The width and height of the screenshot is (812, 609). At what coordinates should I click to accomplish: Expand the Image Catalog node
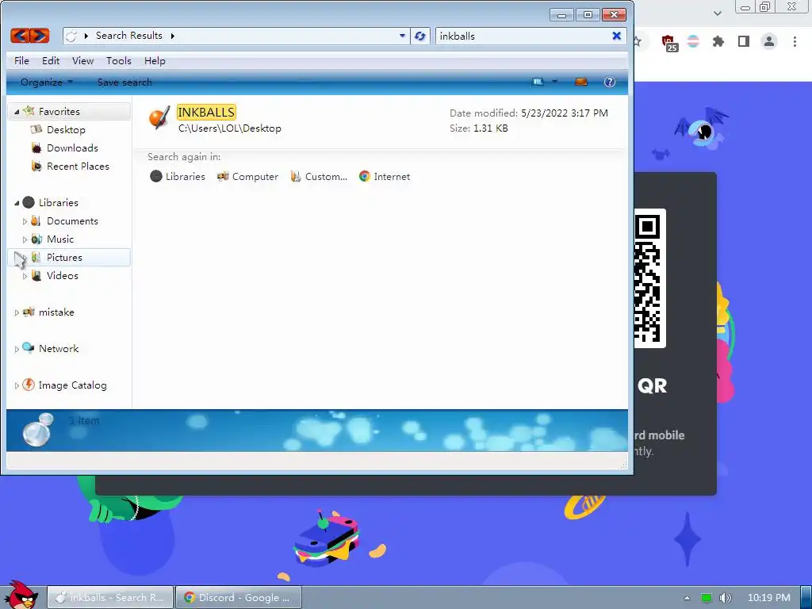17,386
